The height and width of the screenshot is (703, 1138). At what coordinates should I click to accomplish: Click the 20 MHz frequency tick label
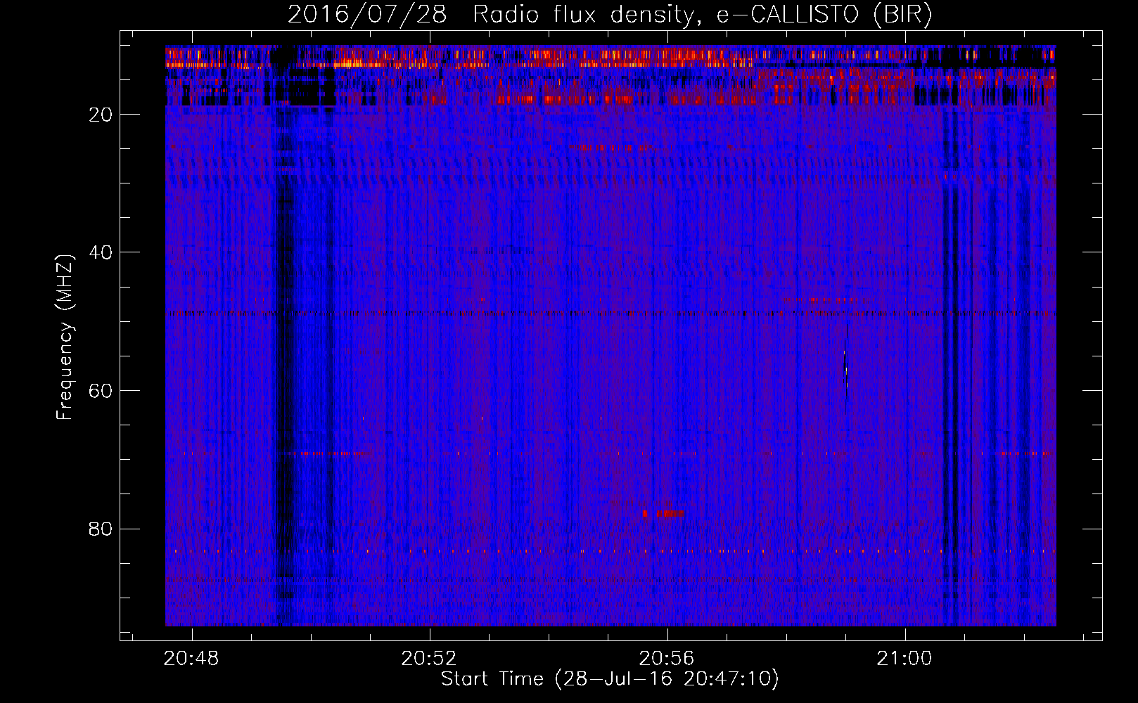pos(101,115)
